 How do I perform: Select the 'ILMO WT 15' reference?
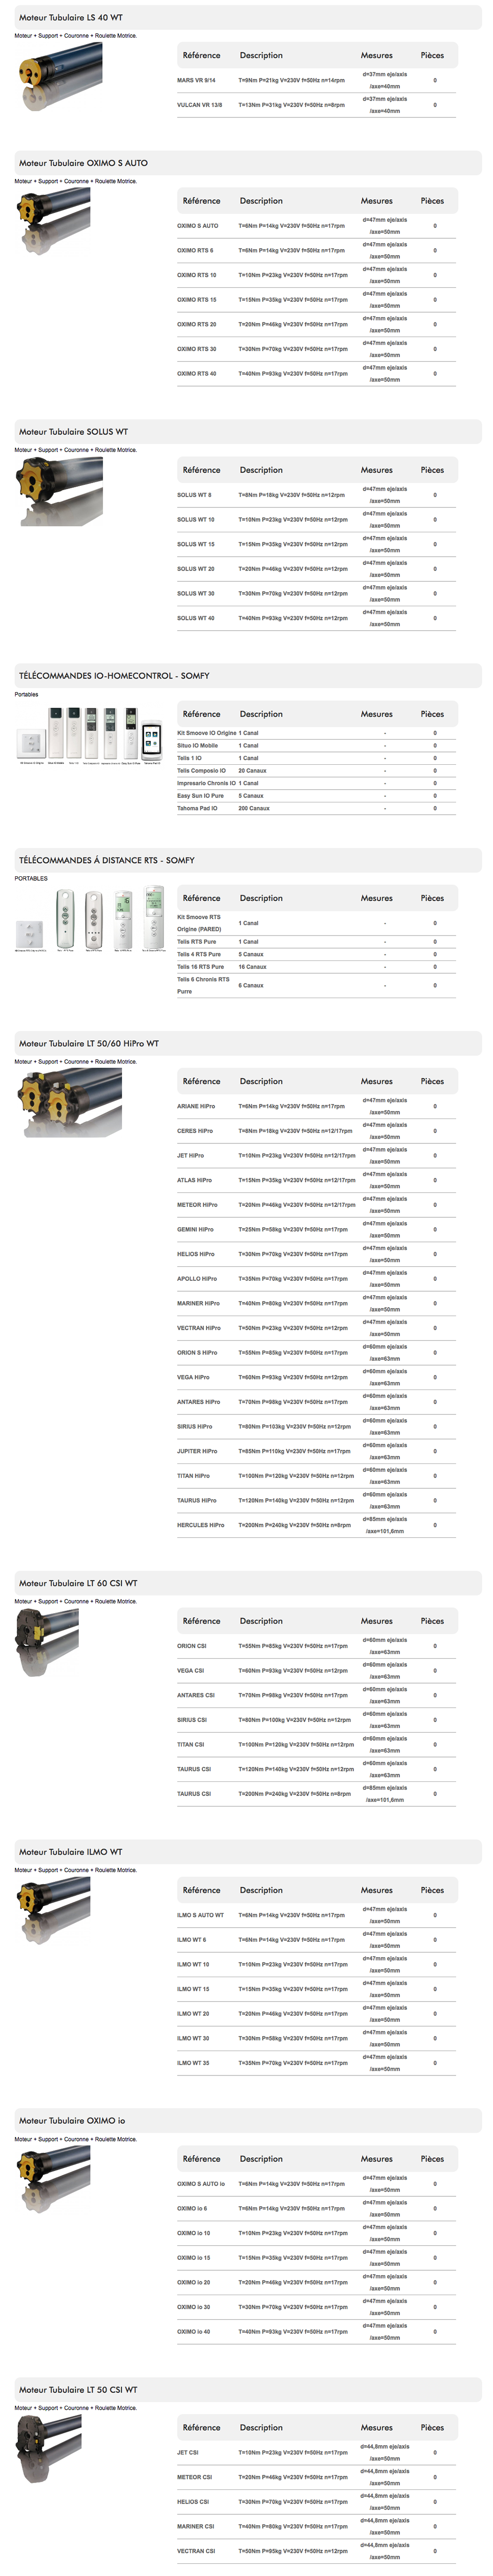pyautogui.click(x=194, y=1990)
